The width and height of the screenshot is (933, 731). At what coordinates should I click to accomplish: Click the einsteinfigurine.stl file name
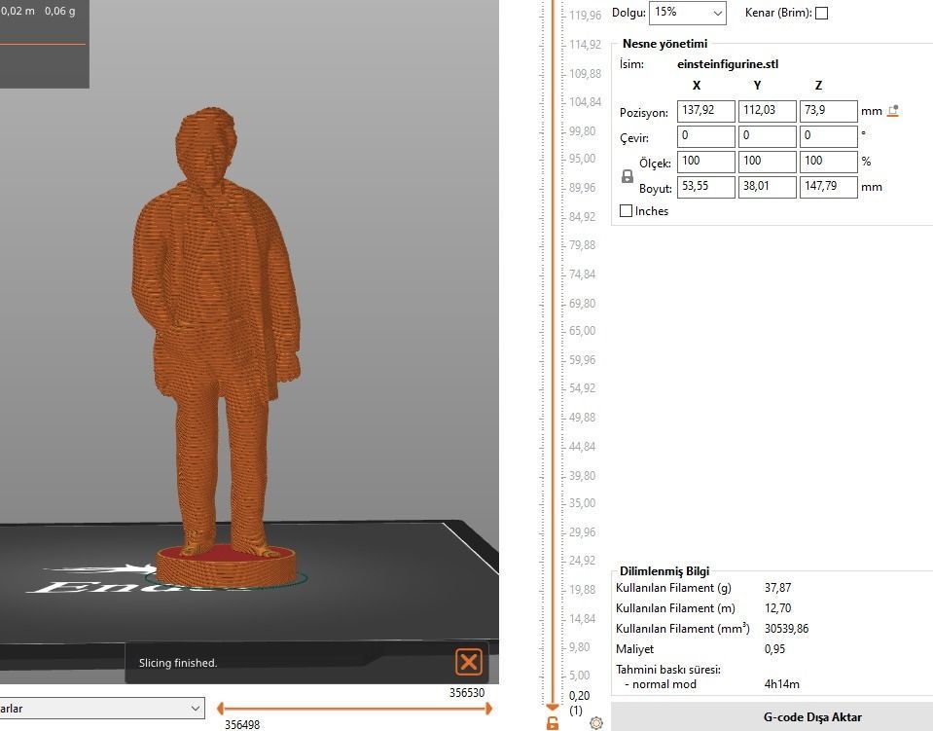pos(728,64)
